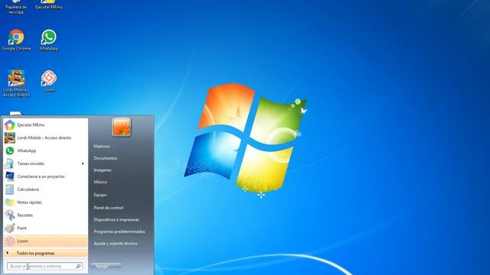Select Papelera de reciclaje on the desktop
The width and height of the screenshot is (490, 275).
16,8
